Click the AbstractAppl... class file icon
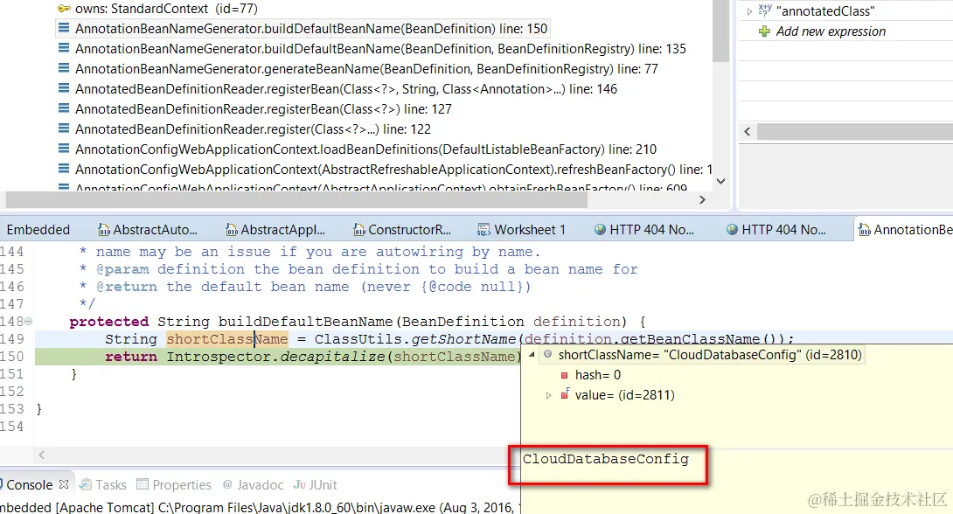Viewport: 953px width, 514px height. 232,230
